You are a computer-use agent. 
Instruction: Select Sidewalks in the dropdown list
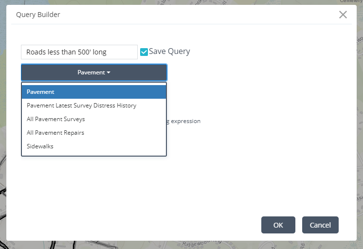coord(40,146)
